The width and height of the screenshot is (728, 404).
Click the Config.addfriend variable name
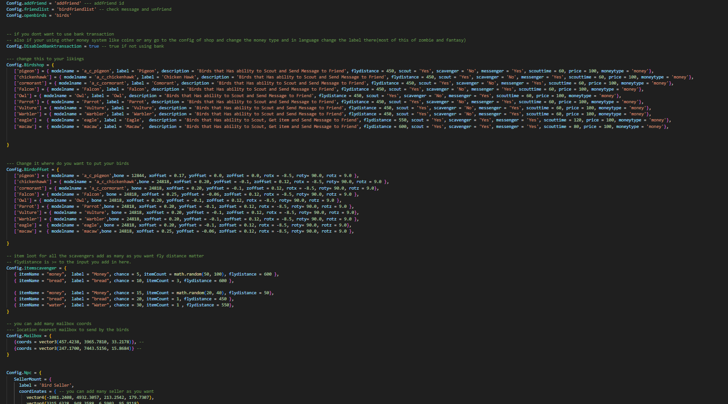(26, 3)
